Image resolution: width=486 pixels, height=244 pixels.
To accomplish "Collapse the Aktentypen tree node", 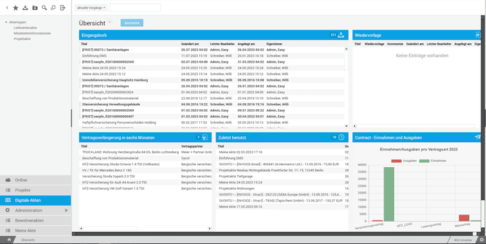I will [6, 22].
